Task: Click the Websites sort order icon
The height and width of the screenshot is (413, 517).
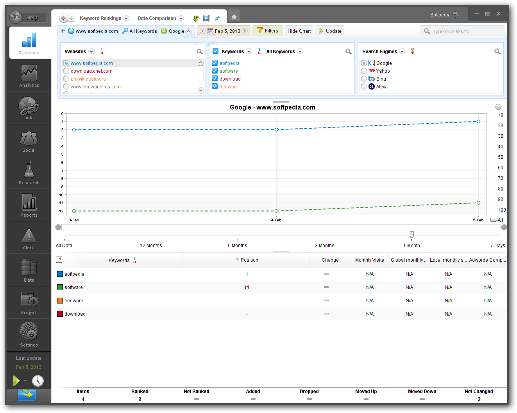Action: (102, 51)
